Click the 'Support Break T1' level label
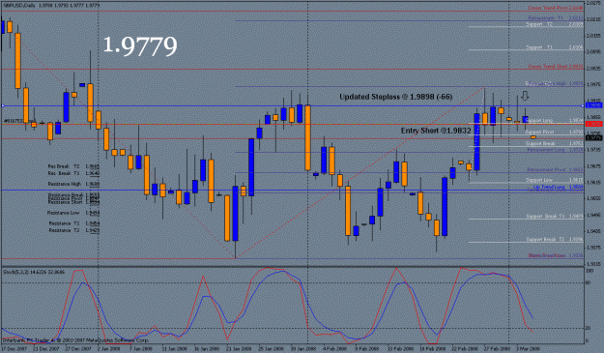This screenshot has width=604, height=353. pos(555,217)
